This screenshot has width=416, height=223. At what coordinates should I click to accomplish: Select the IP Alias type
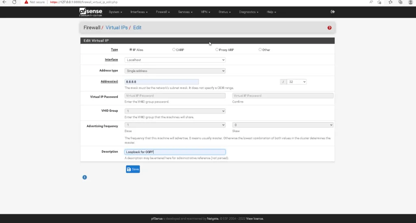click(130, 50)
